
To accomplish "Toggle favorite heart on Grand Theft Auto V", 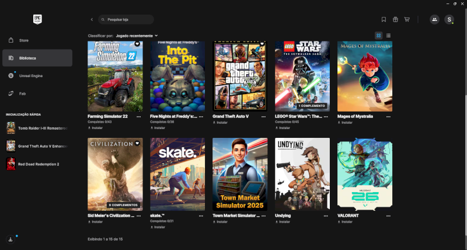I will [x=262, y=44].
